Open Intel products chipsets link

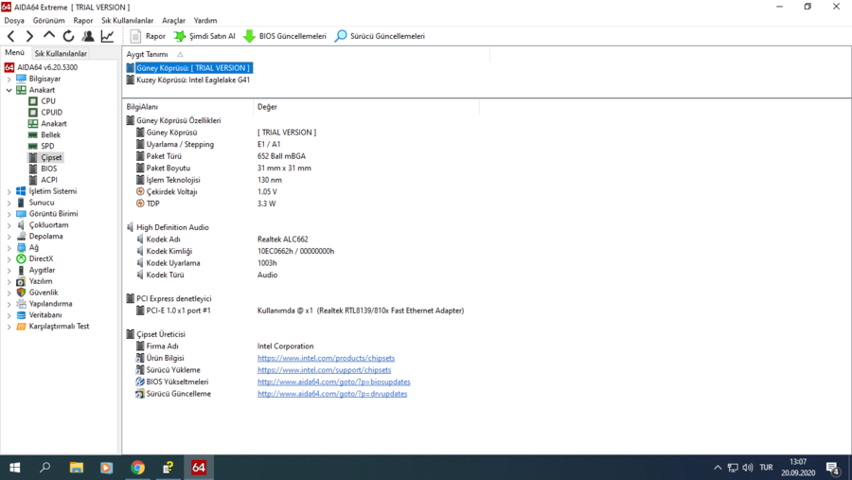click(326, 358)
